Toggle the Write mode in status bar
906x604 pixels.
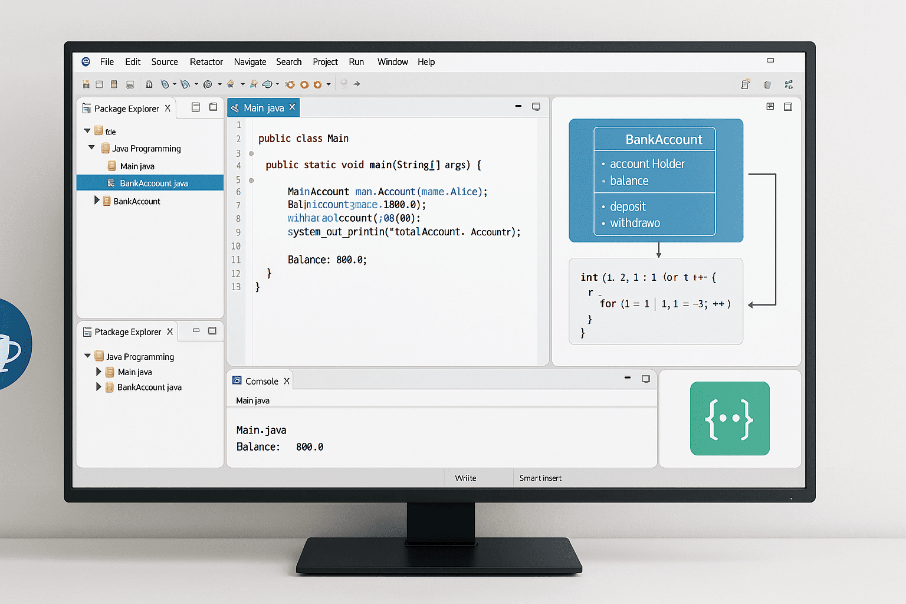pos(465,478)
